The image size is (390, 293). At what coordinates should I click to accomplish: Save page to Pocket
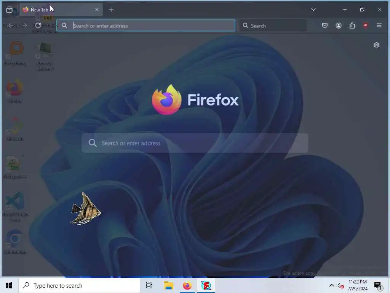coord(324,26)
